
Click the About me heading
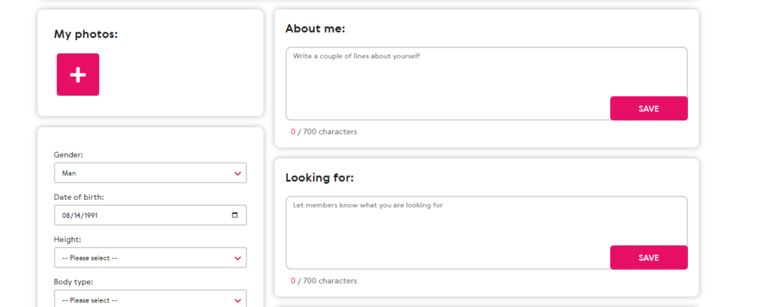315,29
